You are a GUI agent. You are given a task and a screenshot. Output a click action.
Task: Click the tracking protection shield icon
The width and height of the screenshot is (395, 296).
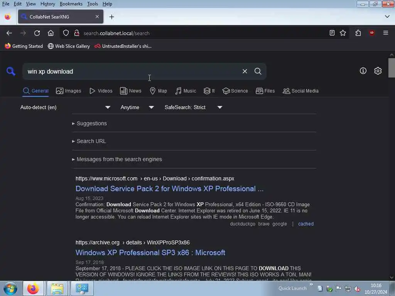tap(66, 33)
